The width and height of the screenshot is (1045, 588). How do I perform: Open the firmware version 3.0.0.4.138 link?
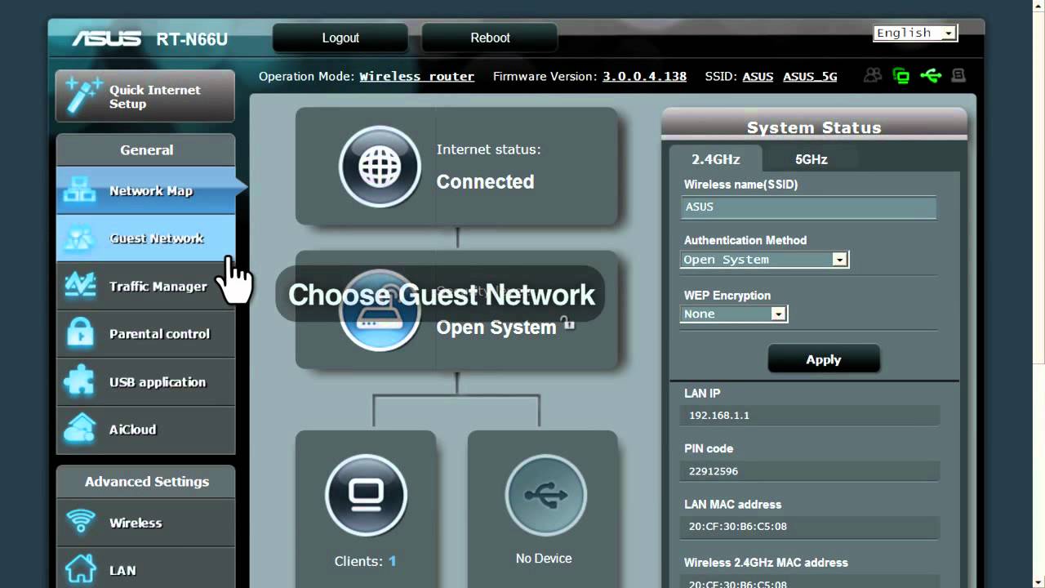click(644, 76)
